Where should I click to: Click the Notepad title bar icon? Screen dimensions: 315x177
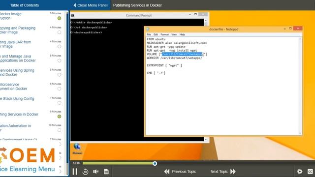[x=148, y=29]
